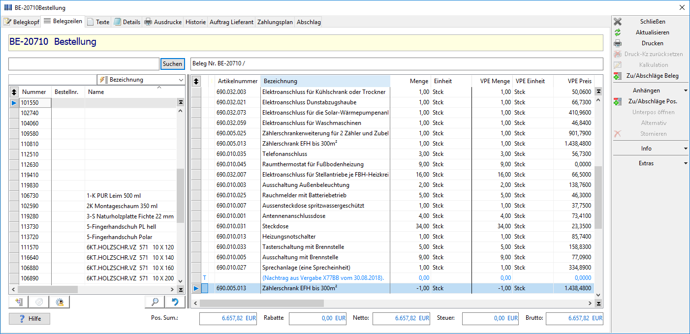Click the article list horizontal scrollbar
Image resolution: width=690 pixels, height=334 pixels.
pyautogui.click(x=47, y=290)
